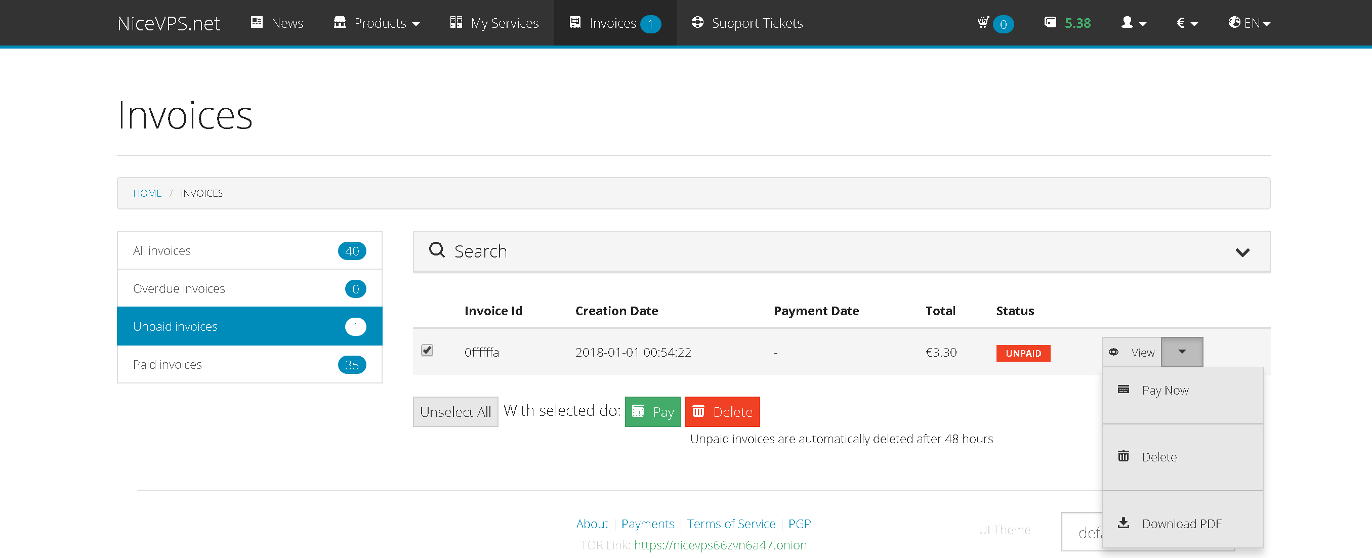Image resolution: width=1372 pixels, height=558 pixels.
Task: Select Download PDF menu entry
Action: click(x=1181, y=524)
